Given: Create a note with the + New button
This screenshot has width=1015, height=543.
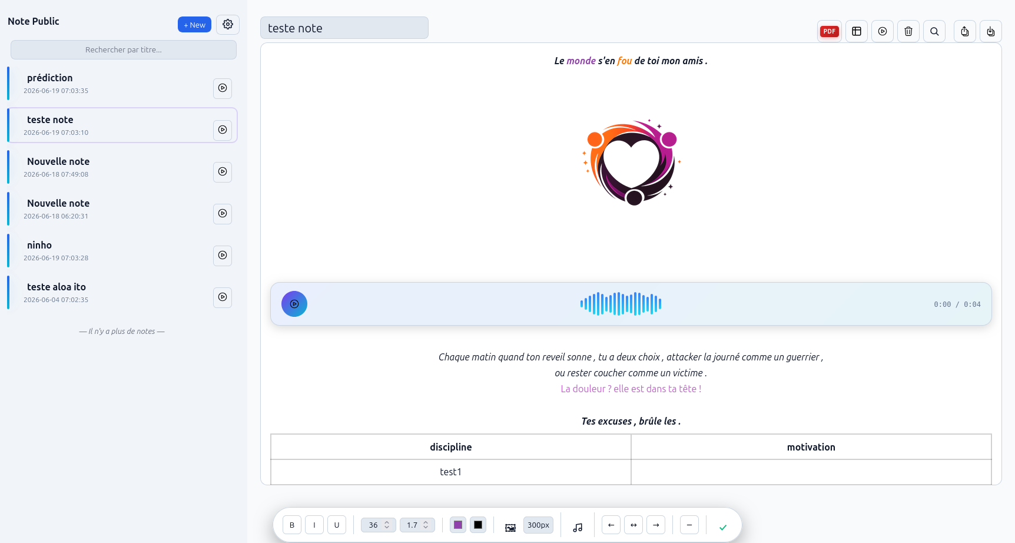Looking at the screenshot, I should pos(194,25).
